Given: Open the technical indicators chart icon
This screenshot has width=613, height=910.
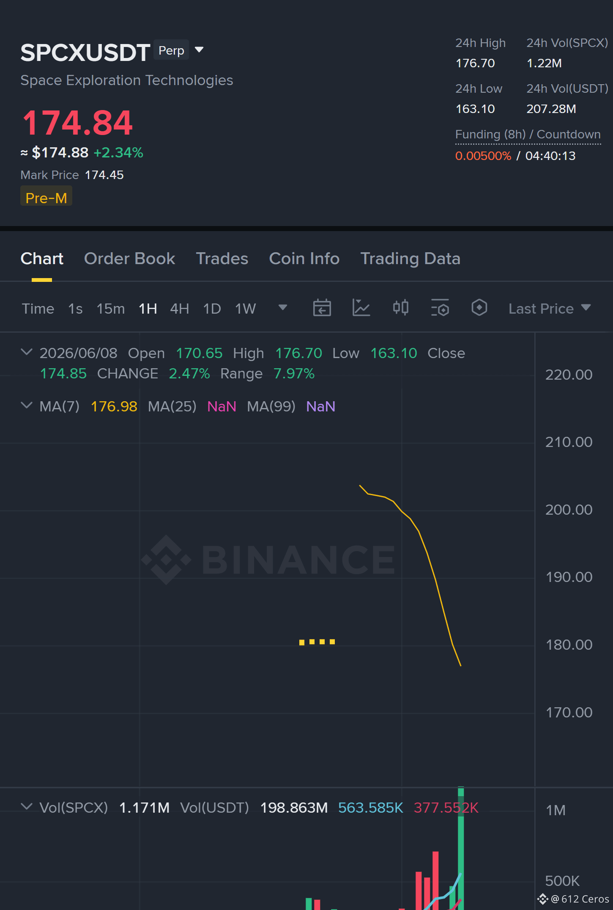Looking at the screenshot, I should (361, 308).
